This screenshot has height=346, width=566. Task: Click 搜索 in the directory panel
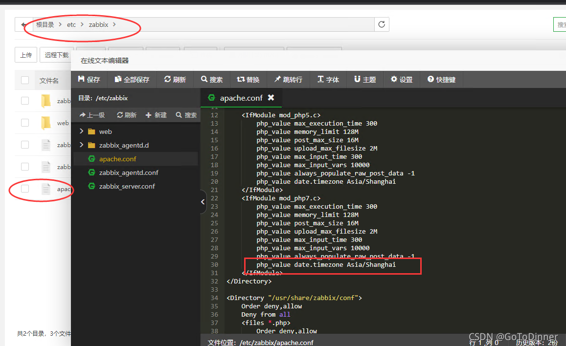click(x=186, y=115)
